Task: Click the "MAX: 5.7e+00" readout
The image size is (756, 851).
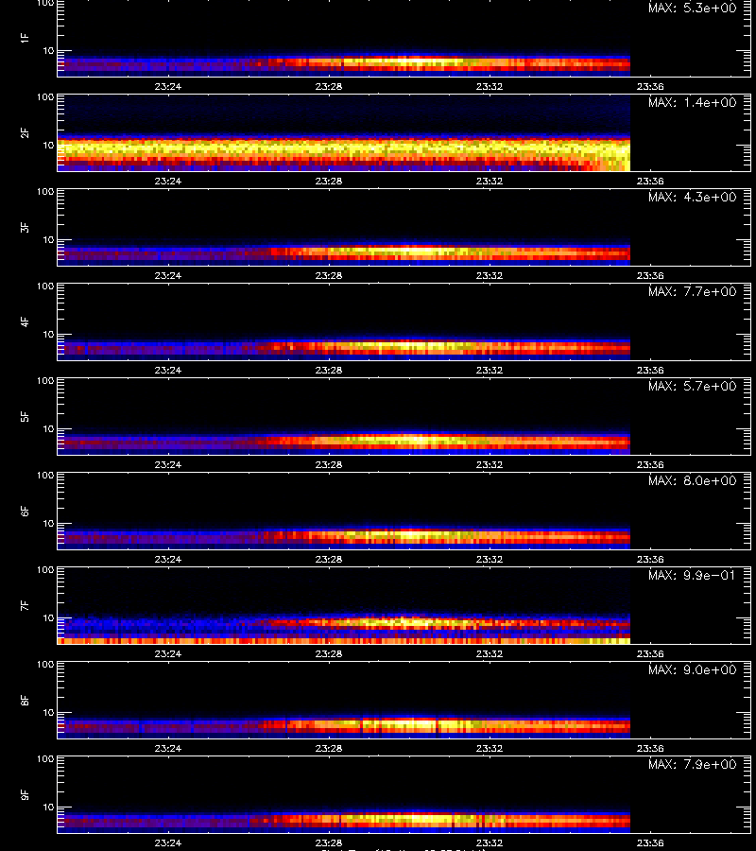Action: (692, 386)
